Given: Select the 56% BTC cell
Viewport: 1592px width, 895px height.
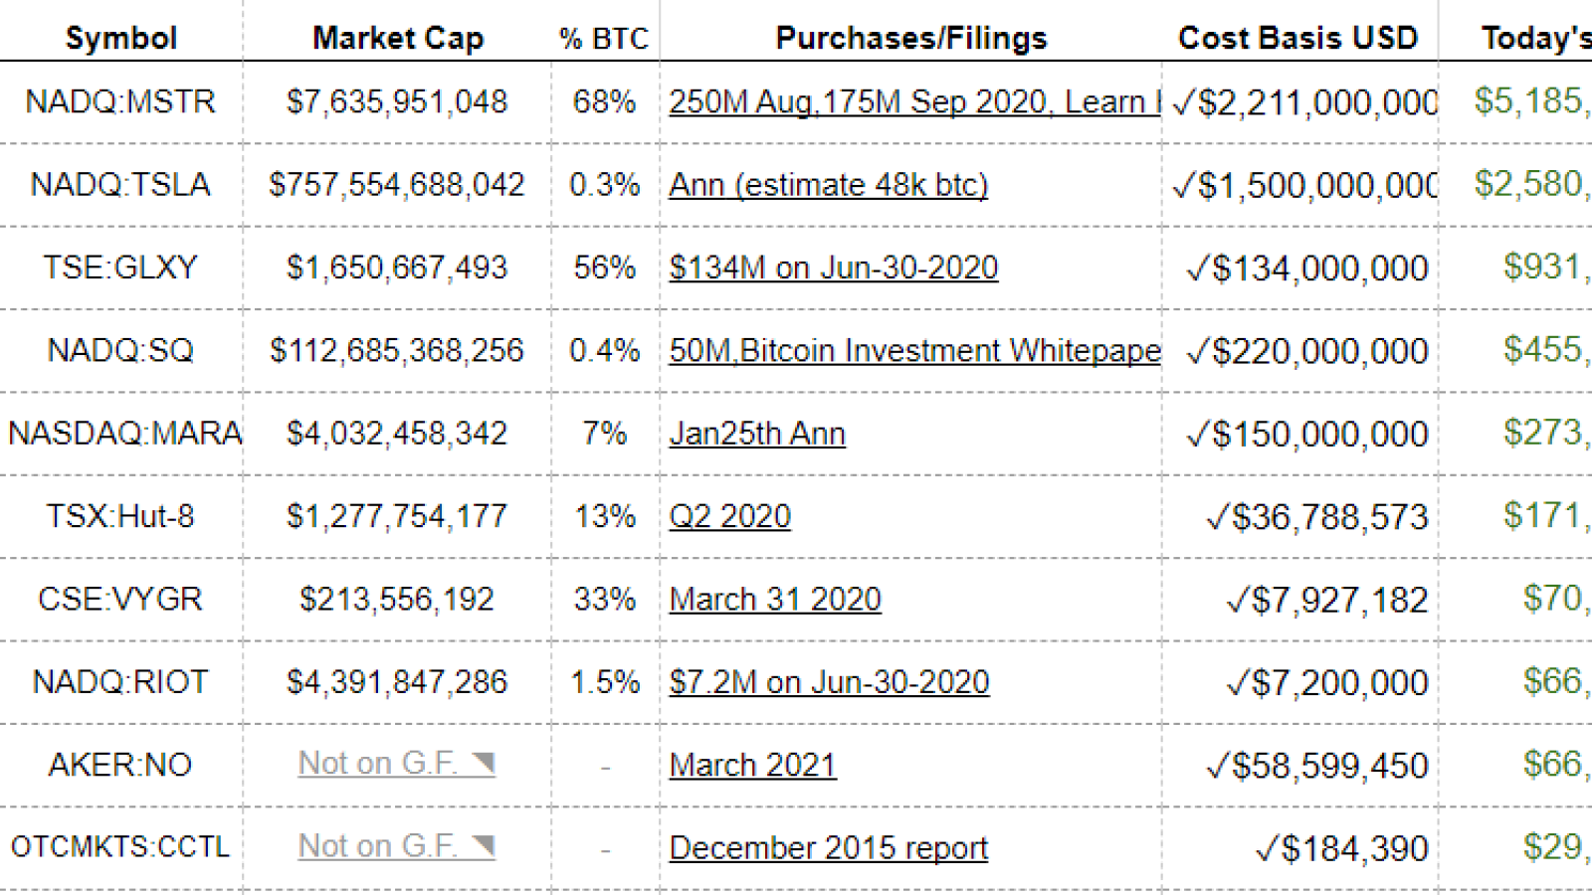Looking at the screenshot, I should [604, 268].
